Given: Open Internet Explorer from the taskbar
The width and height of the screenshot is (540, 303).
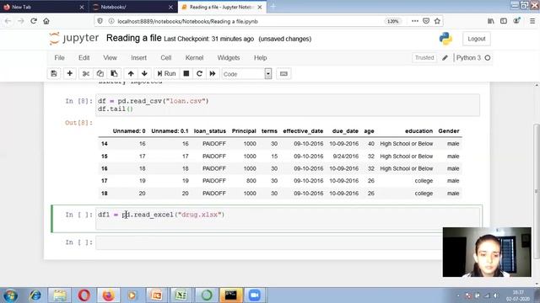Looking at the screenshot, I should point(35,295).
